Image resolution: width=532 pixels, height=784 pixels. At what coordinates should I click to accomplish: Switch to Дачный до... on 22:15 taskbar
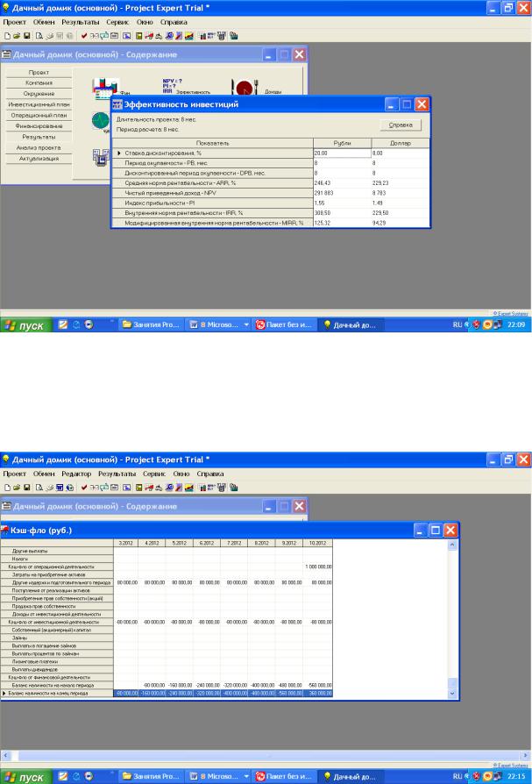click(x=352, y=776)
